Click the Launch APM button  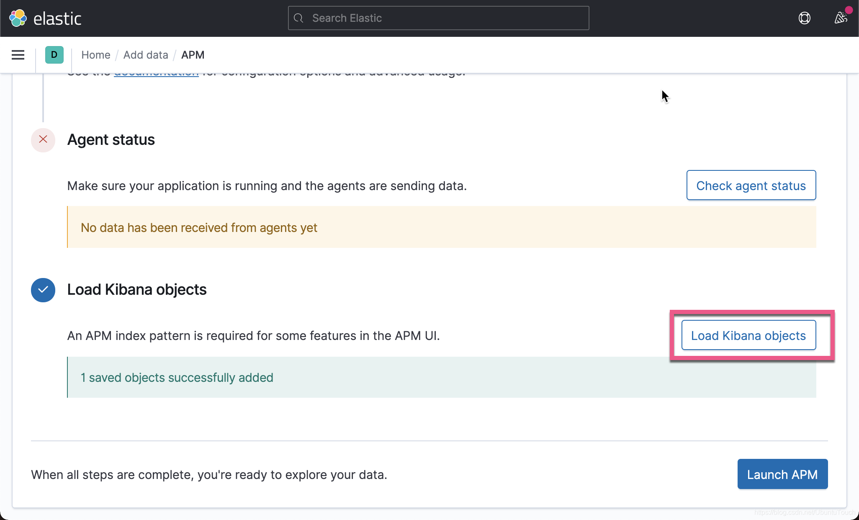point(782,474)
